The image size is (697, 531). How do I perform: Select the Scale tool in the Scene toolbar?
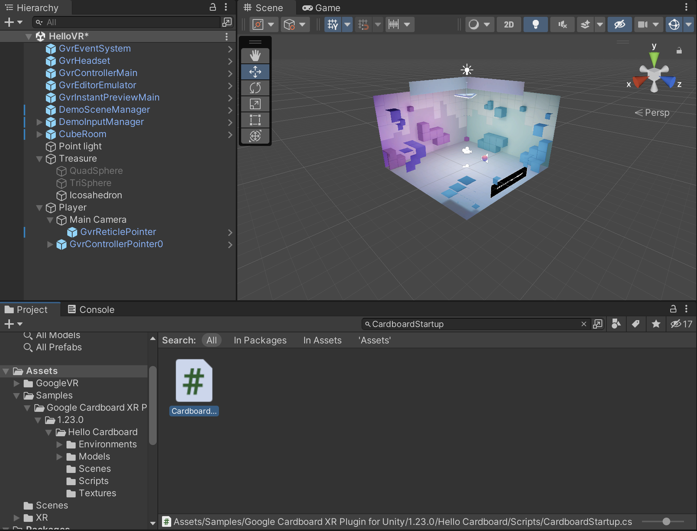tap(255, 104)
